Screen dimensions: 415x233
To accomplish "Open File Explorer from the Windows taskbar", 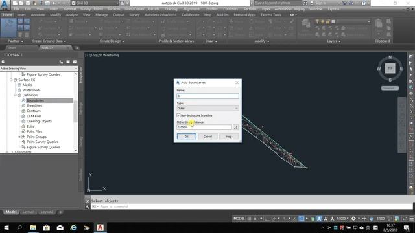I will pyautogui.click(x=33, y=227).
